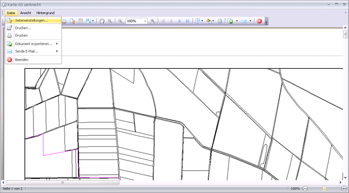
Task: Expand the Send E-Mail toolbar dropdown arrow
Action: point(251,21)
